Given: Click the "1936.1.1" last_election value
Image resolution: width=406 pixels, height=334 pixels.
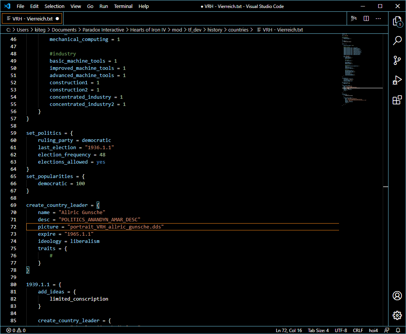Looking at the screenshot, I should click(x=99, y=148).
